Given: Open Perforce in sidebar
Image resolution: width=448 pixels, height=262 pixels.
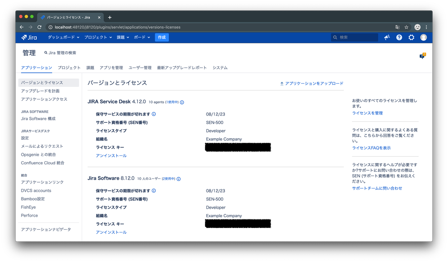Looking at the screenshot, I should coord(30,215).
